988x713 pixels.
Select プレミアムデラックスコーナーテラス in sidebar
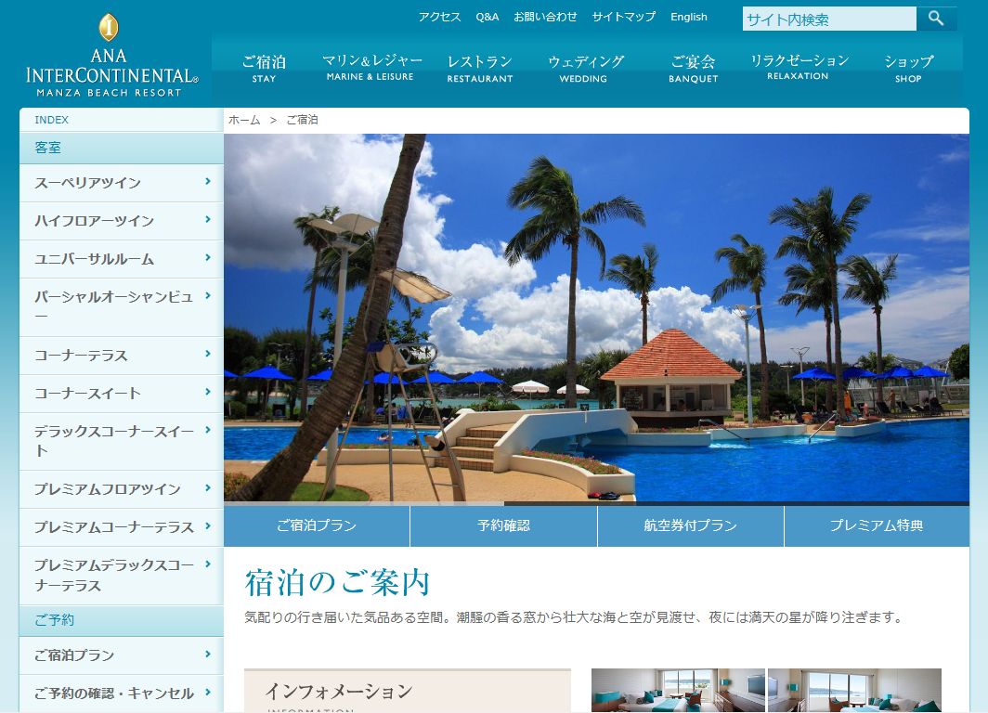122,576
